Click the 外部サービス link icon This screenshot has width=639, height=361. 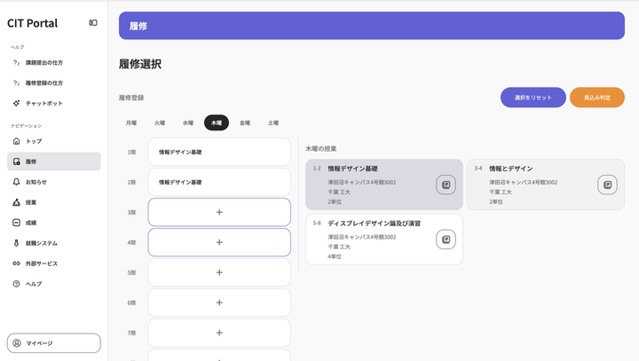(x=16, y=263)
